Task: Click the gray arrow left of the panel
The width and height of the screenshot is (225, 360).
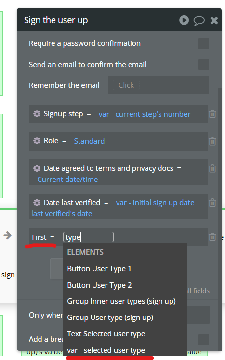Action: (8, 235)
